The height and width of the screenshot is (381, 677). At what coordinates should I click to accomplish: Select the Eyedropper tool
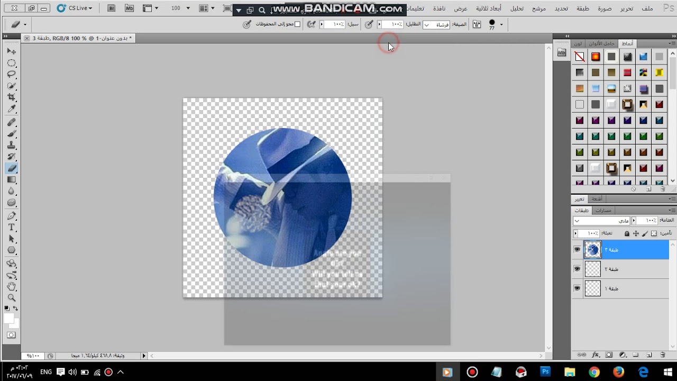point(12,109)
